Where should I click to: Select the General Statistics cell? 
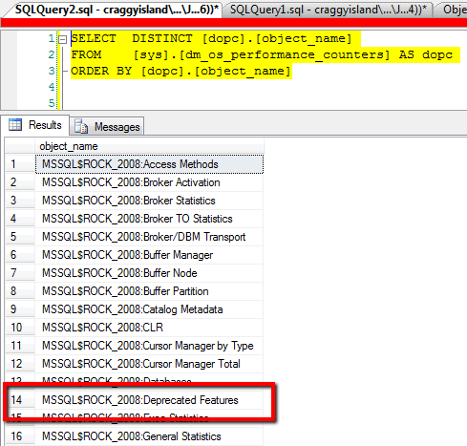(149, 436)
